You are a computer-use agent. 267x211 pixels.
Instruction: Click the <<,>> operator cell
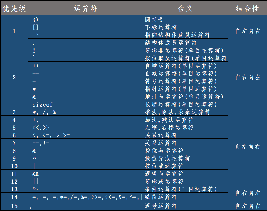85,127
